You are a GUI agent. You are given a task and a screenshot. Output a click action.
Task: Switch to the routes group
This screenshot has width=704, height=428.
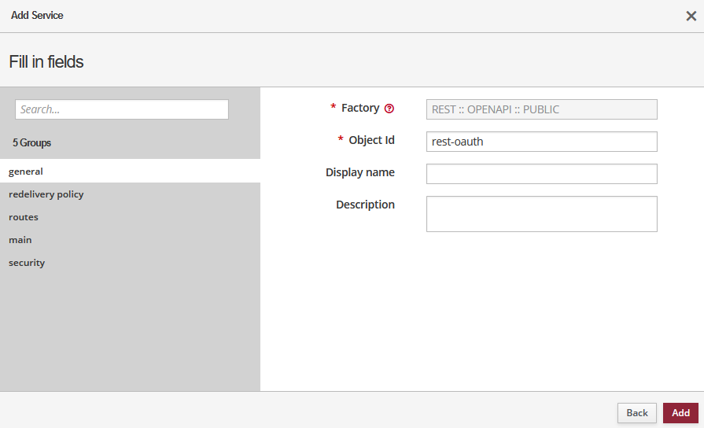24,216
